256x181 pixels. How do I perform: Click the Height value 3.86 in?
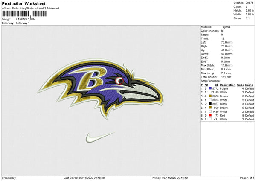[x=250, y=10]
